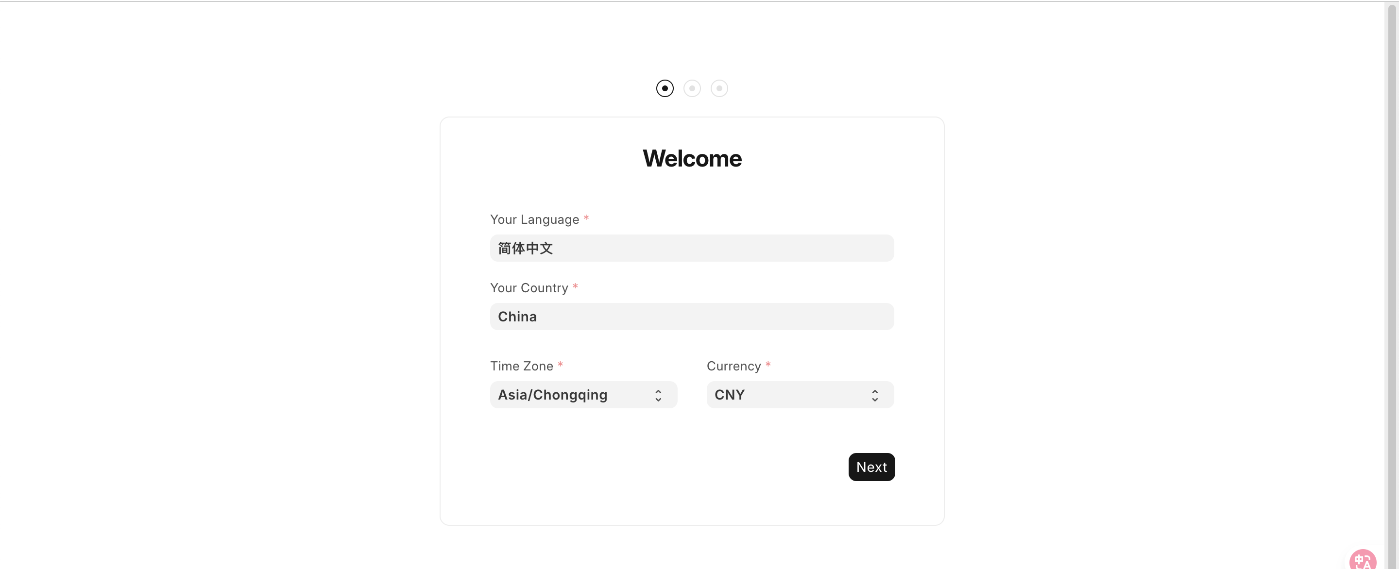Click the Currency up-down chevron icon
The width and height of the screenshot is (1399, 569).
tap(874, 395)
